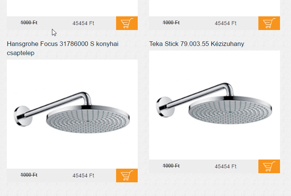Click cart icon above Hansgrohe Focus title
291x196 pixels.
click(127, 23)
